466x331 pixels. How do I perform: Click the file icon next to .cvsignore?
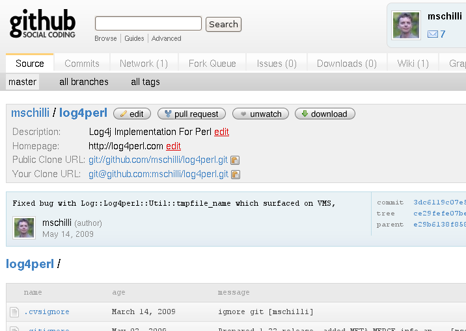[14, 312]
